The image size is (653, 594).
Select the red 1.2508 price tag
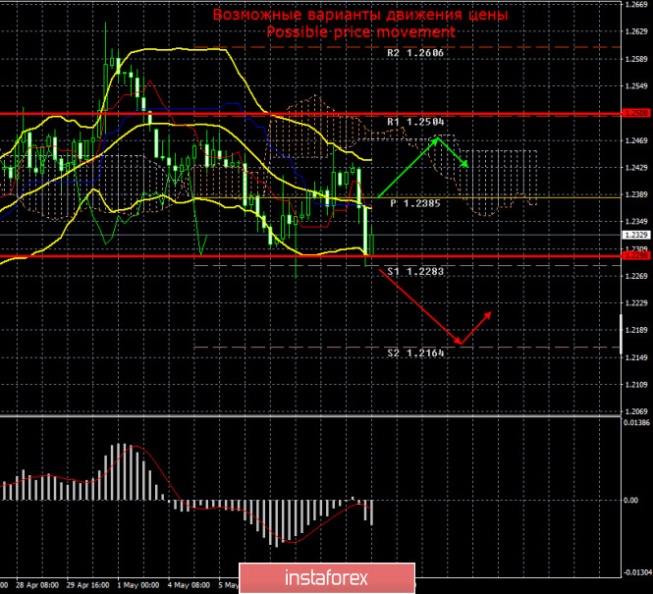click(x=636, y=113)
